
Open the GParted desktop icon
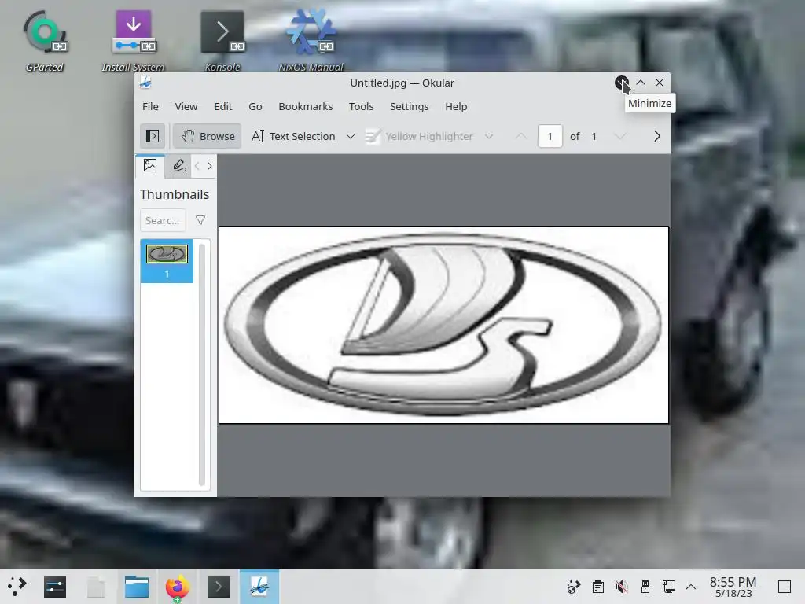45,41
